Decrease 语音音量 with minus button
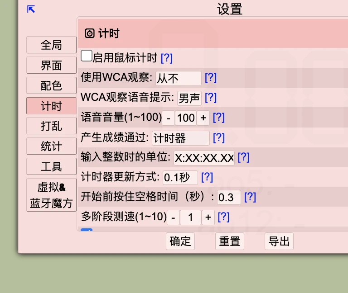This screenshot has height=293, width=348. 169,118
